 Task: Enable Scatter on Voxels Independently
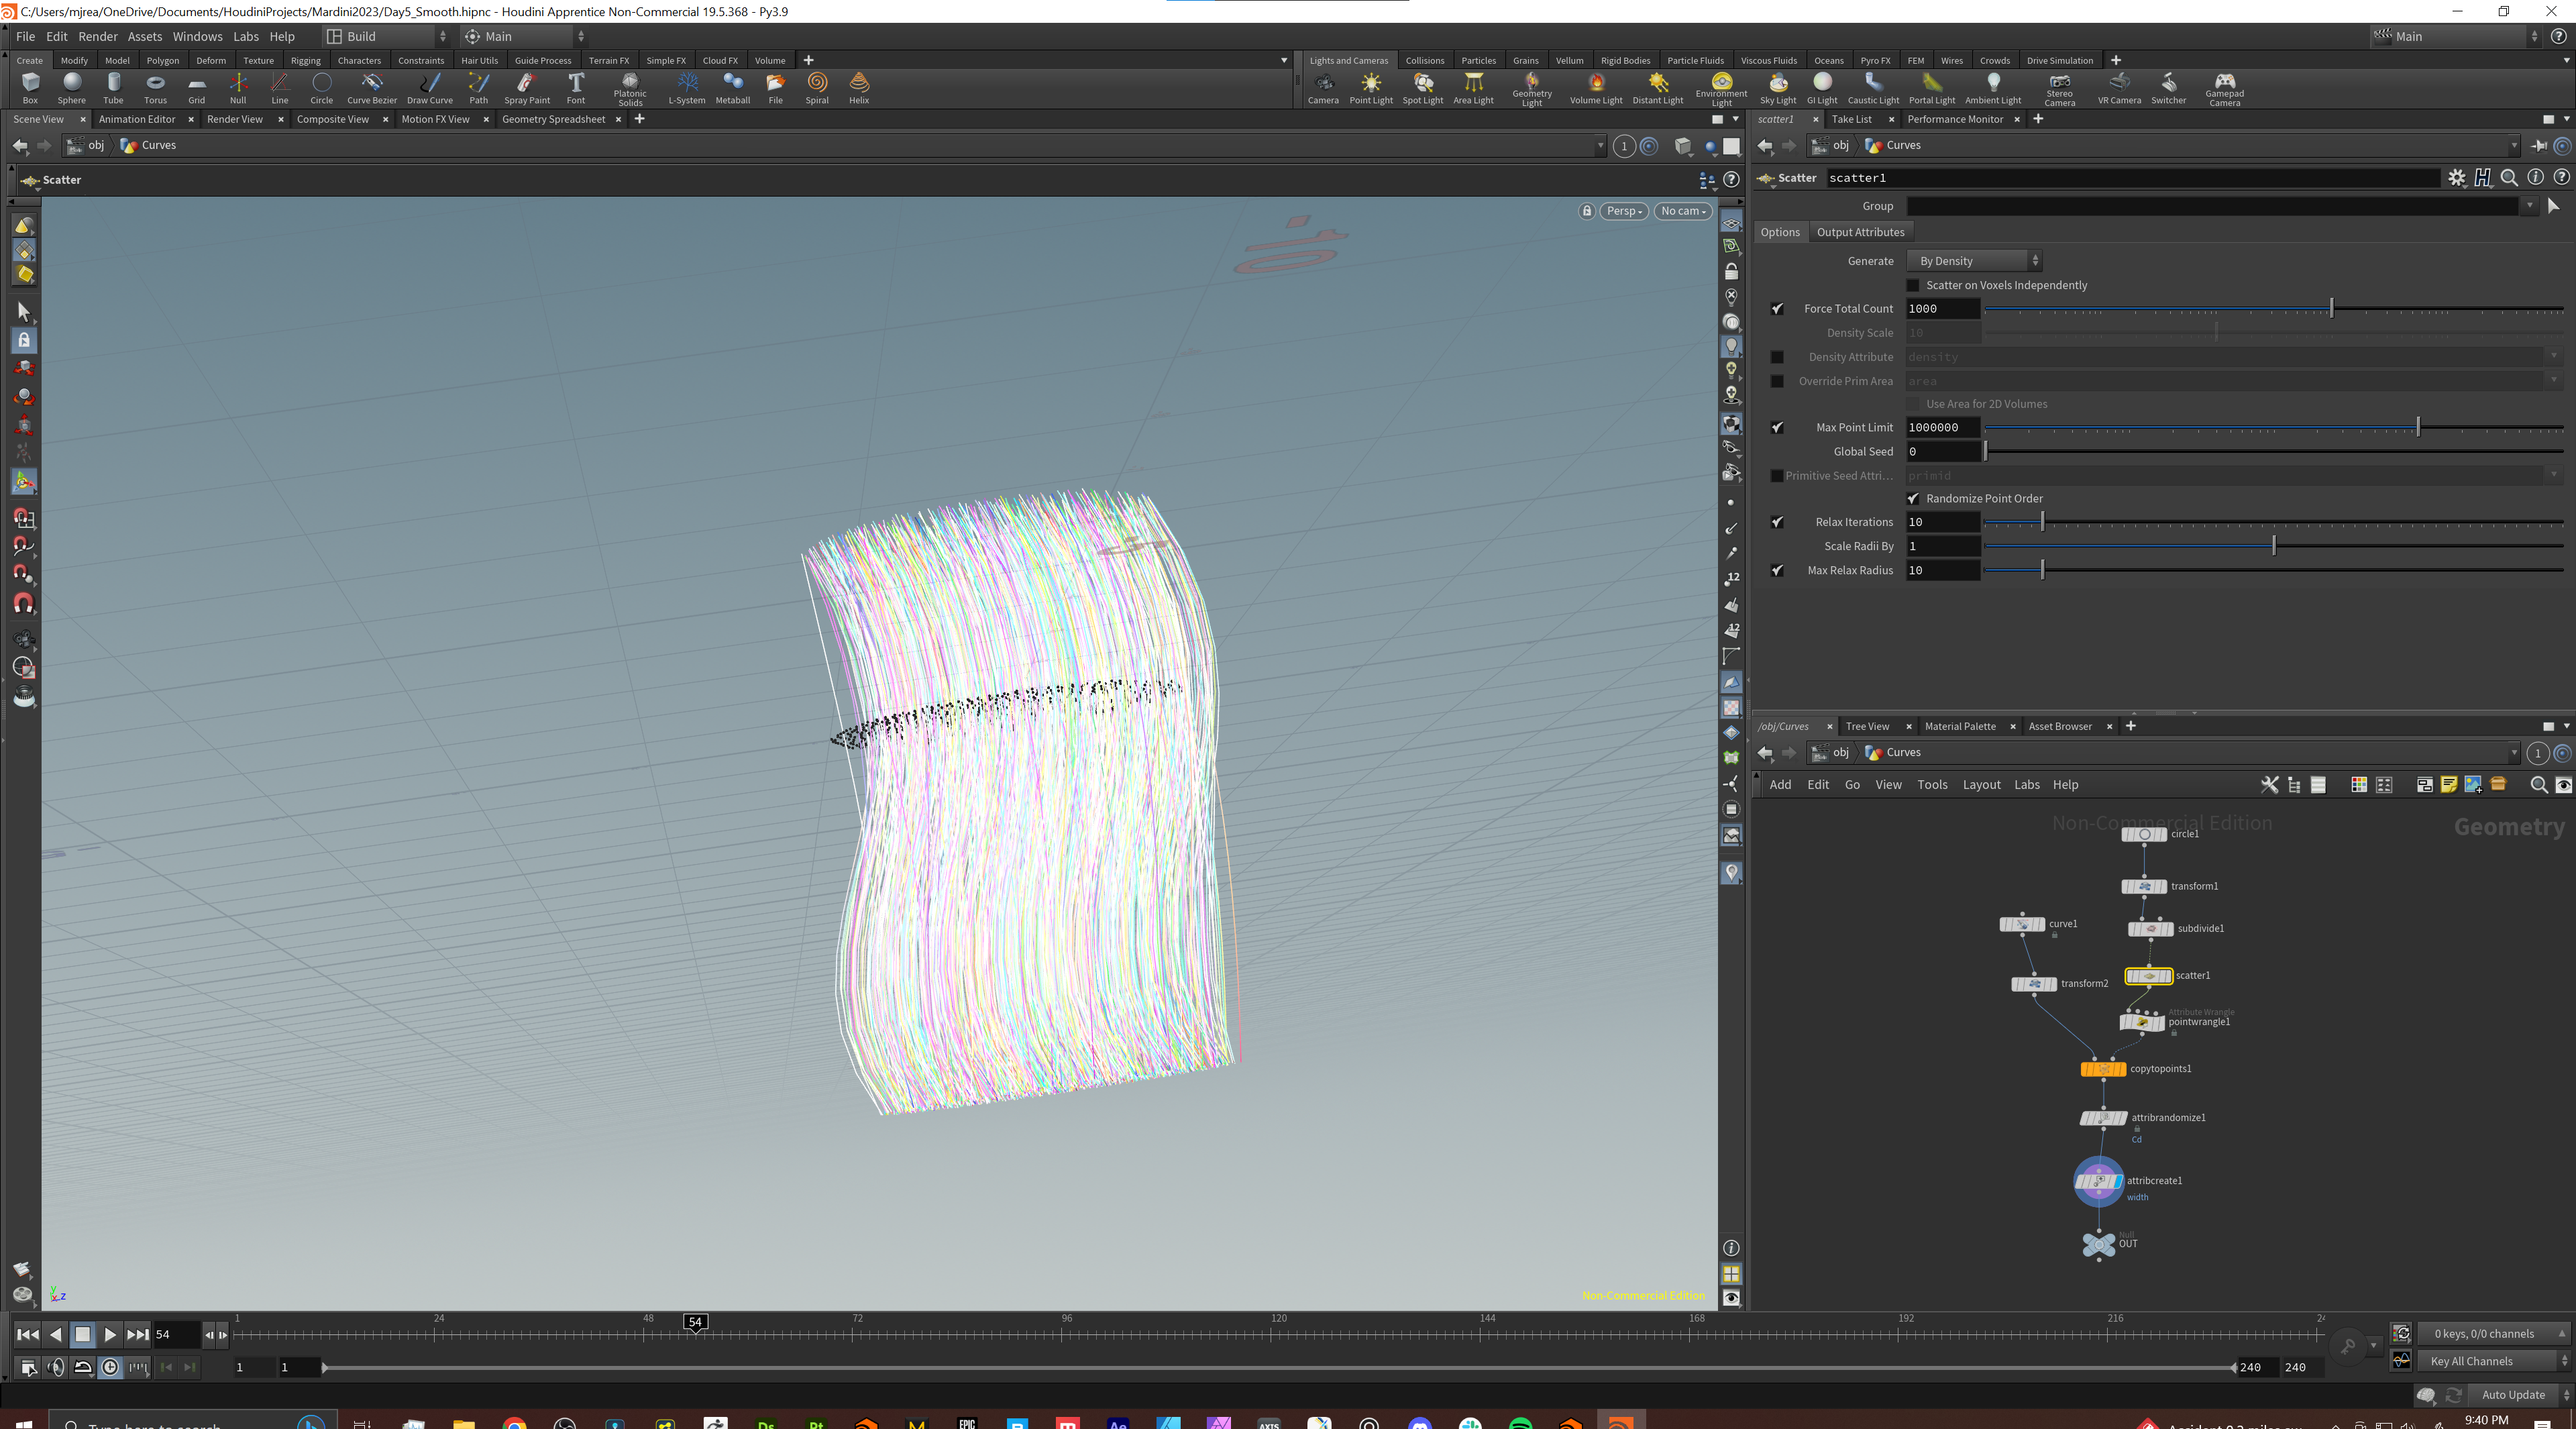tap(1913, 285)
